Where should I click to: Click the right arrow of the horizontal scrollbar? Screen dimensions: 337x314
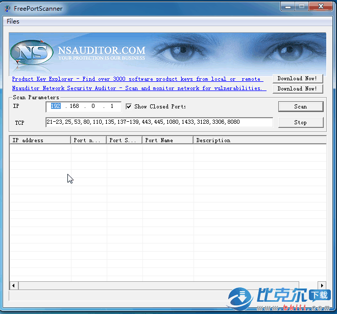click(322, 285)
